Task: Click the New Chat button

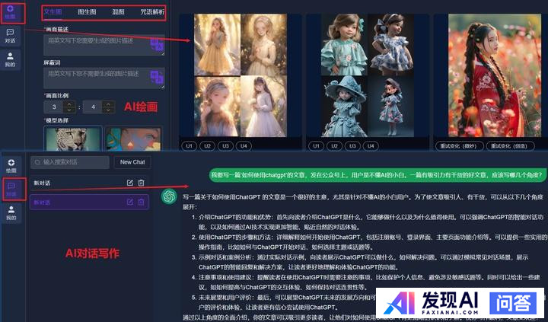Action: coord(132,162)
